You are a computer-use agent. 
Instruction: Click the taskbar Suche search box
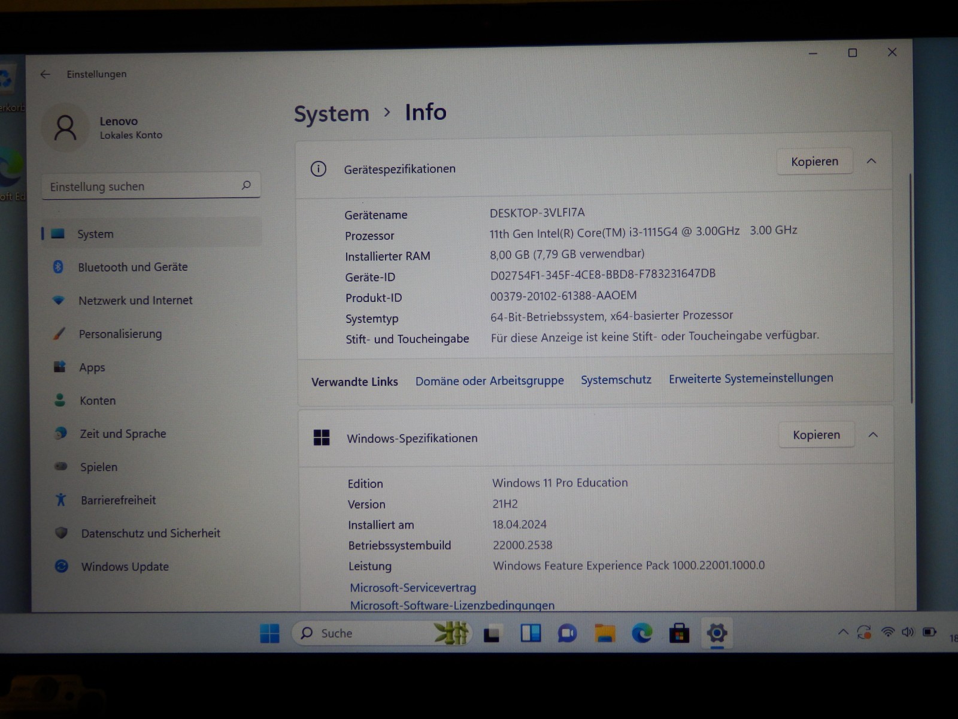pyautogui.click(x=381, y=633)
